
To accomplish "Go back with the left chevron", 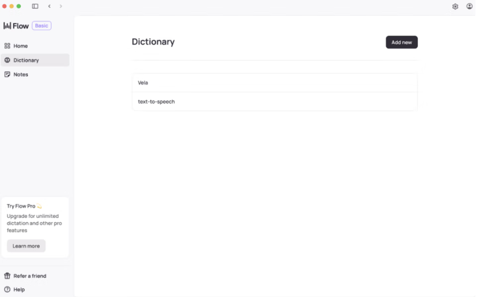I will coord(49,6).
